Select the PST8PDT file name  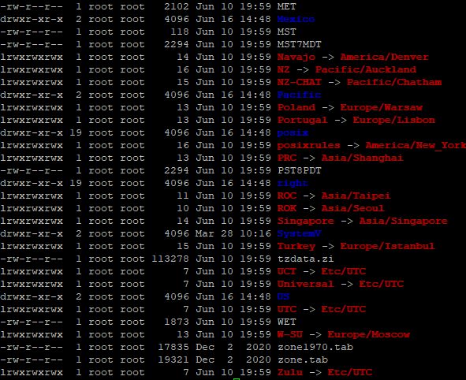coord(300,171)
